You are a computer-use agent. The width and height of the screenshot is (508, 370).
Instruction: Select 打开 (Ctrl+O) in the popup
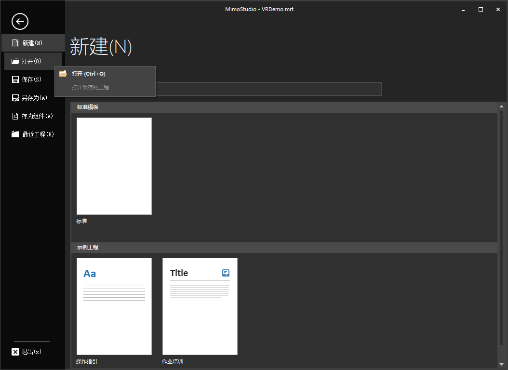[89, 74]
